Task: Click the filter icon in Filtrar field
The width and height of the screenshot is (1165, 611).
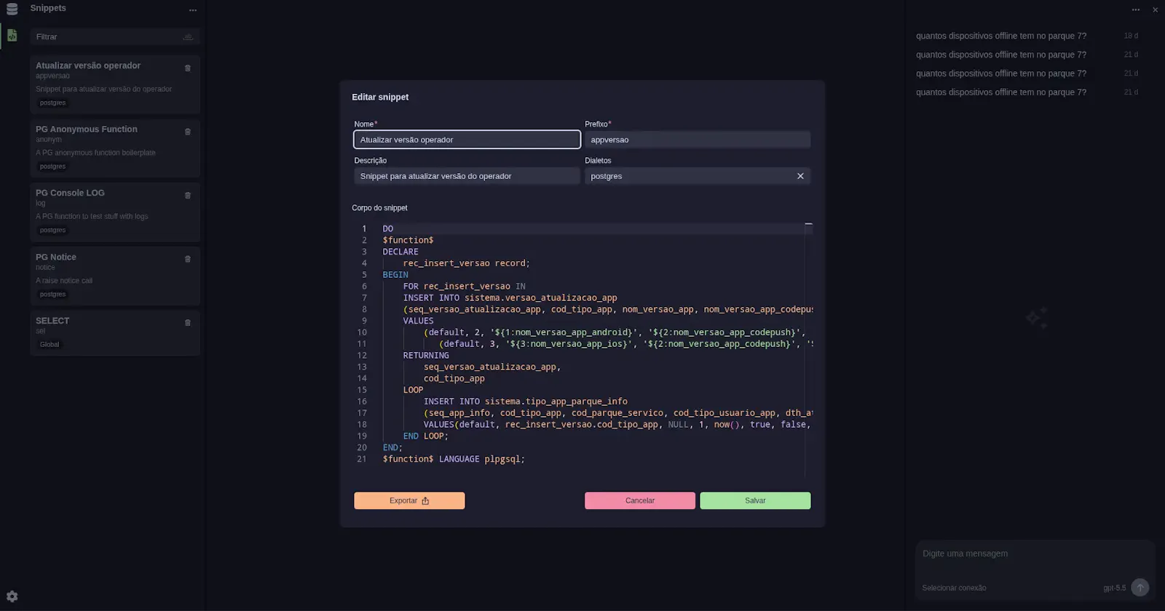Action: click(x=188, y=36)
